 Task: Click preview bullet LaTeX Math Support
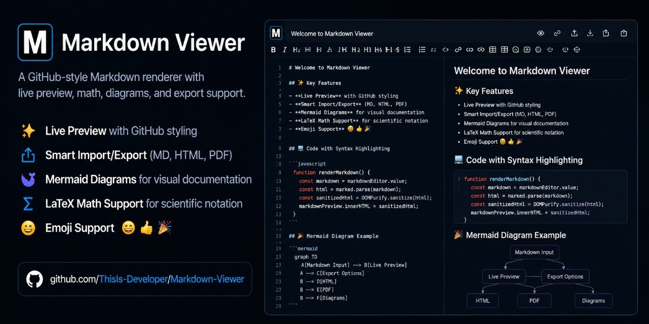[514, 132]
